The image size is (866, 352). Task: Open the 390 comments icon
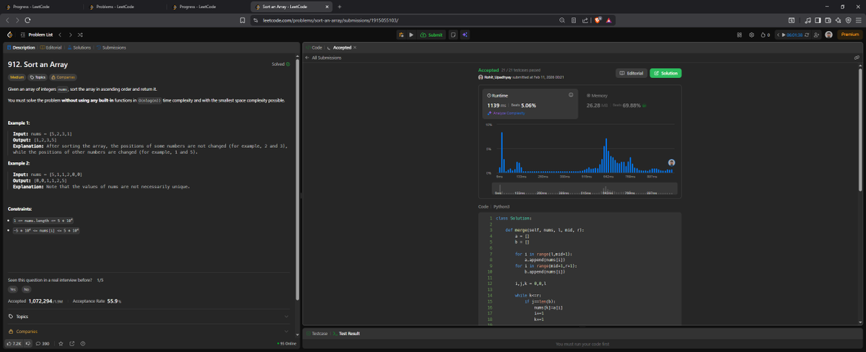coord(43,343)
